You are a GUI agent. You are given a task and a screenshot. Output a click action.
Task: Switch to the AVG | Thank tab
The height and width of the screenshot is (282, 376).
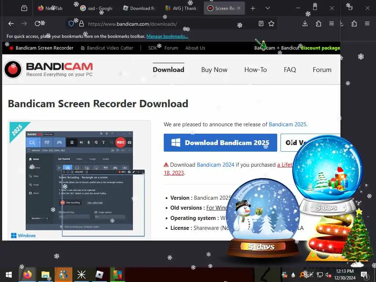pyautogui.click(x=181, y=8)
